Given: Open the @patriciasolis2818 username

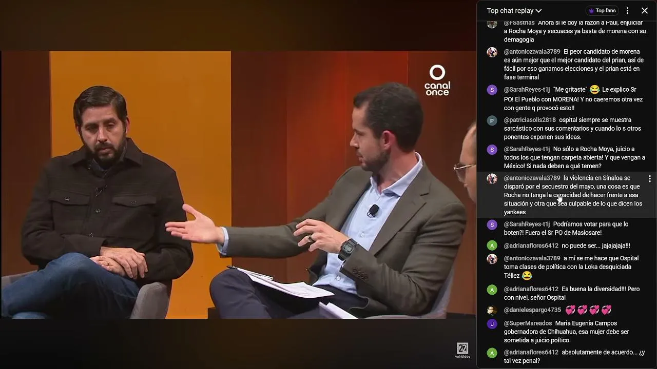Looking at the screenshot, I should tap(530, 120).
